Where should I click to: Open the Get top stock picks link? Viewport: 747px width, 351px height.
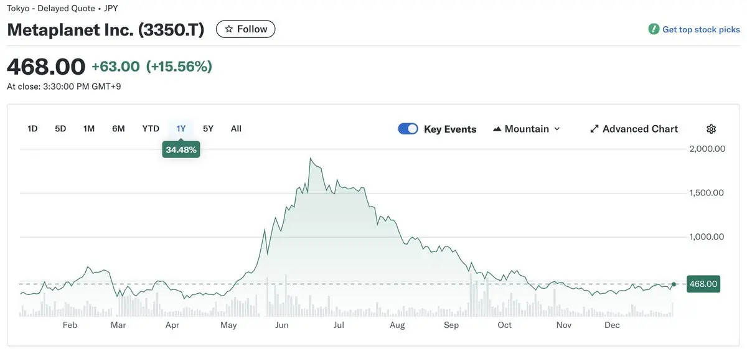701,29
